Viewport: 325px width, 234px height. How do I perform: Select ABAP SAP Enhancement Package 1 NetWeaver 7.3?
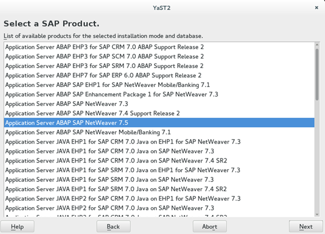[x=159, y=94]
